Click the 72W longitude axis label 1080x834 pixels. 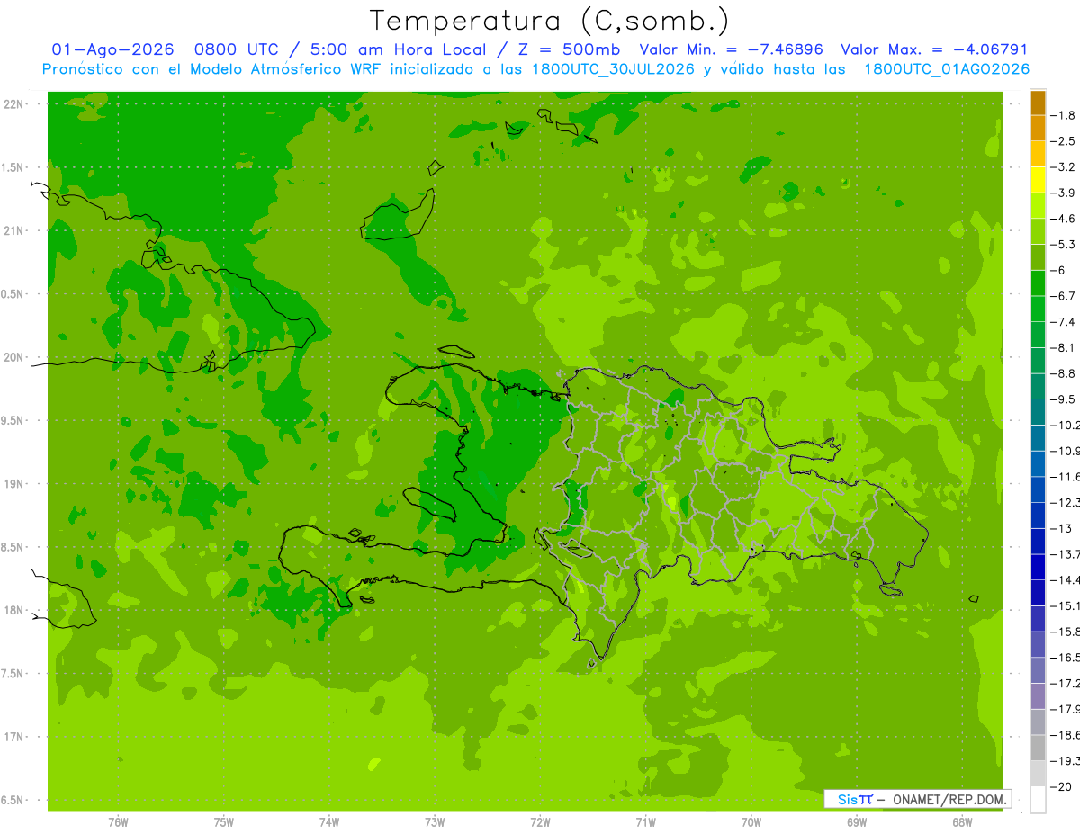[x=540, y=822]
